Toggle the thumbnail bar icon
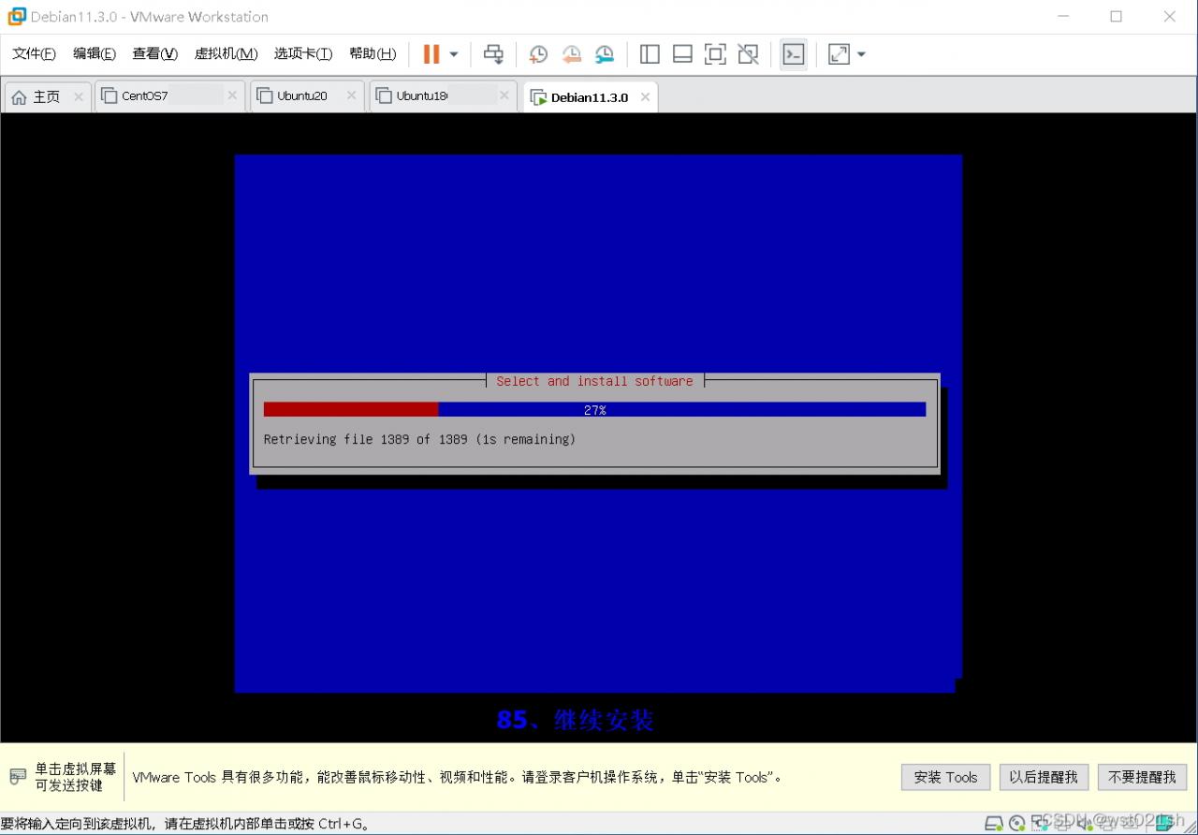The image size is (1198, 835). pyautogui.click(x=682, y=54)
